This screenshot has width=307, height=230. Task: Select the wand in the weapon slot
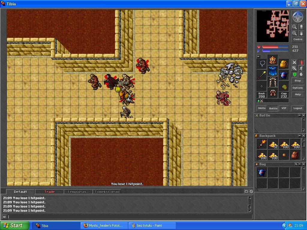pos(262,75)
